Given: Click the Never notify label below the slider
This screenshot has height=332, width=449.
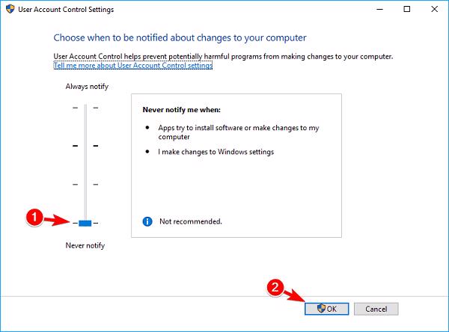Looking at the screenshot, I should point(85,245).
